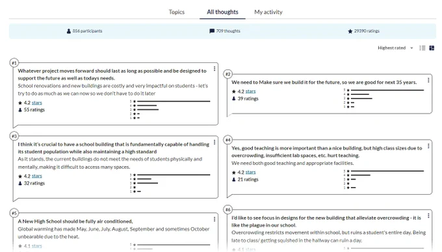Click the #4 rank badge
This screenshot has height=252, width=442.
[x=227, y=140]
